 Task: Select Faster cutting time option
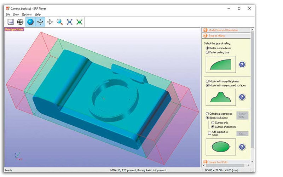pyautogui.click(x=207, y=52)
